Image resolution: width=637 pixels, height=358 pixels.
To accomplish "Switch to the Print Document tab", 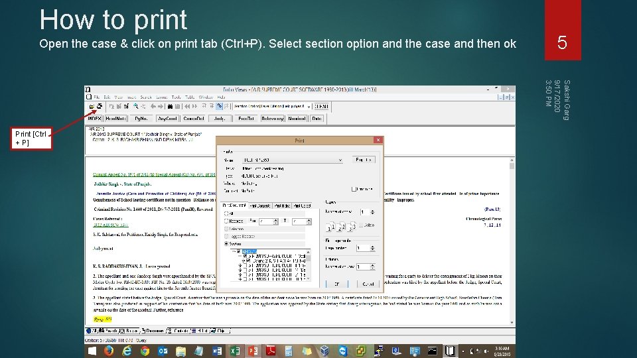I will tap(234, 206).
